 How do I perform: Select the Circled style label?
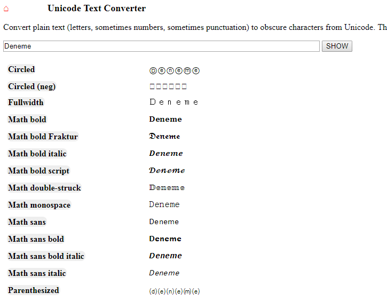[21, 69]
